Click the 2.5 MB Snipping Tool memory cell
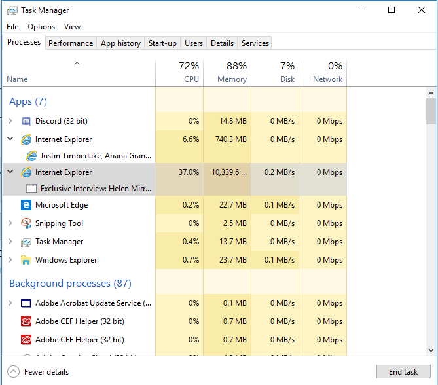This screenshot has width=438, height=385. (x=227, y=223)
